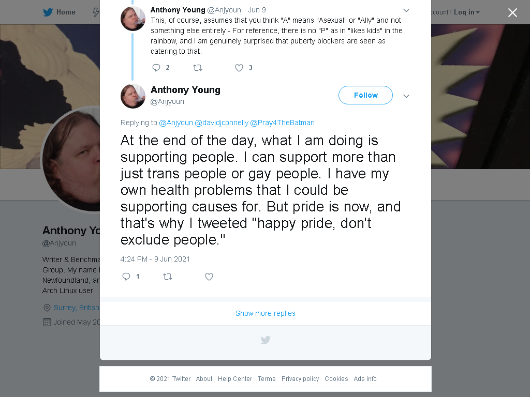
Task: Open the @davidjconnelly mention link
Action: [222, 123]
